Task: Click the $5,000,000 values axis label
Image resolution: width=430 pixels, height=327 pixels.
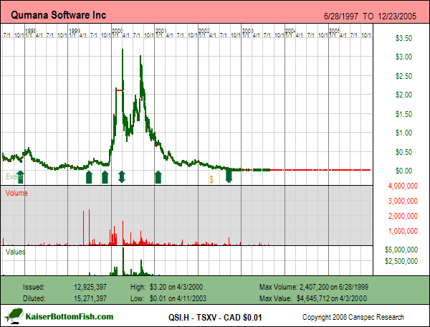Action: pyautogui.click(x=401, y=250)
